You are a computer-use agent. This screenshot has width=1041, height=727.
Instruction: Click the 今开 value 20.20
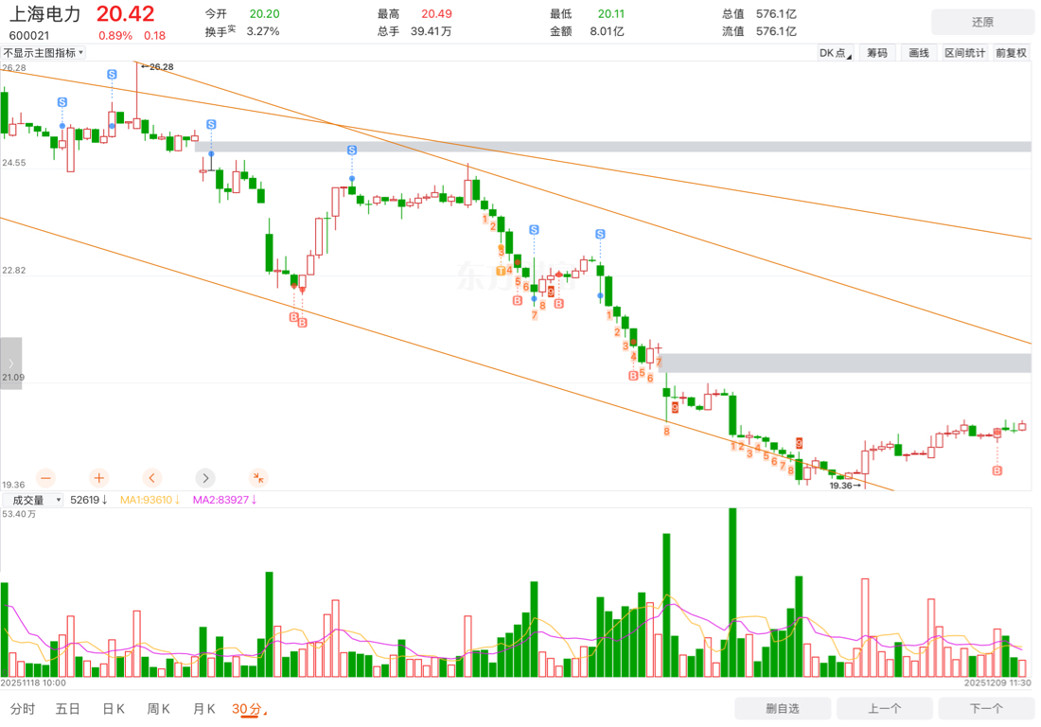click(264, 13)
